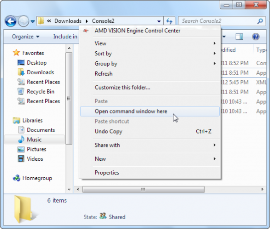Open the address bar history dropdown arrow

pyautogui.click(x=159, y=21)
